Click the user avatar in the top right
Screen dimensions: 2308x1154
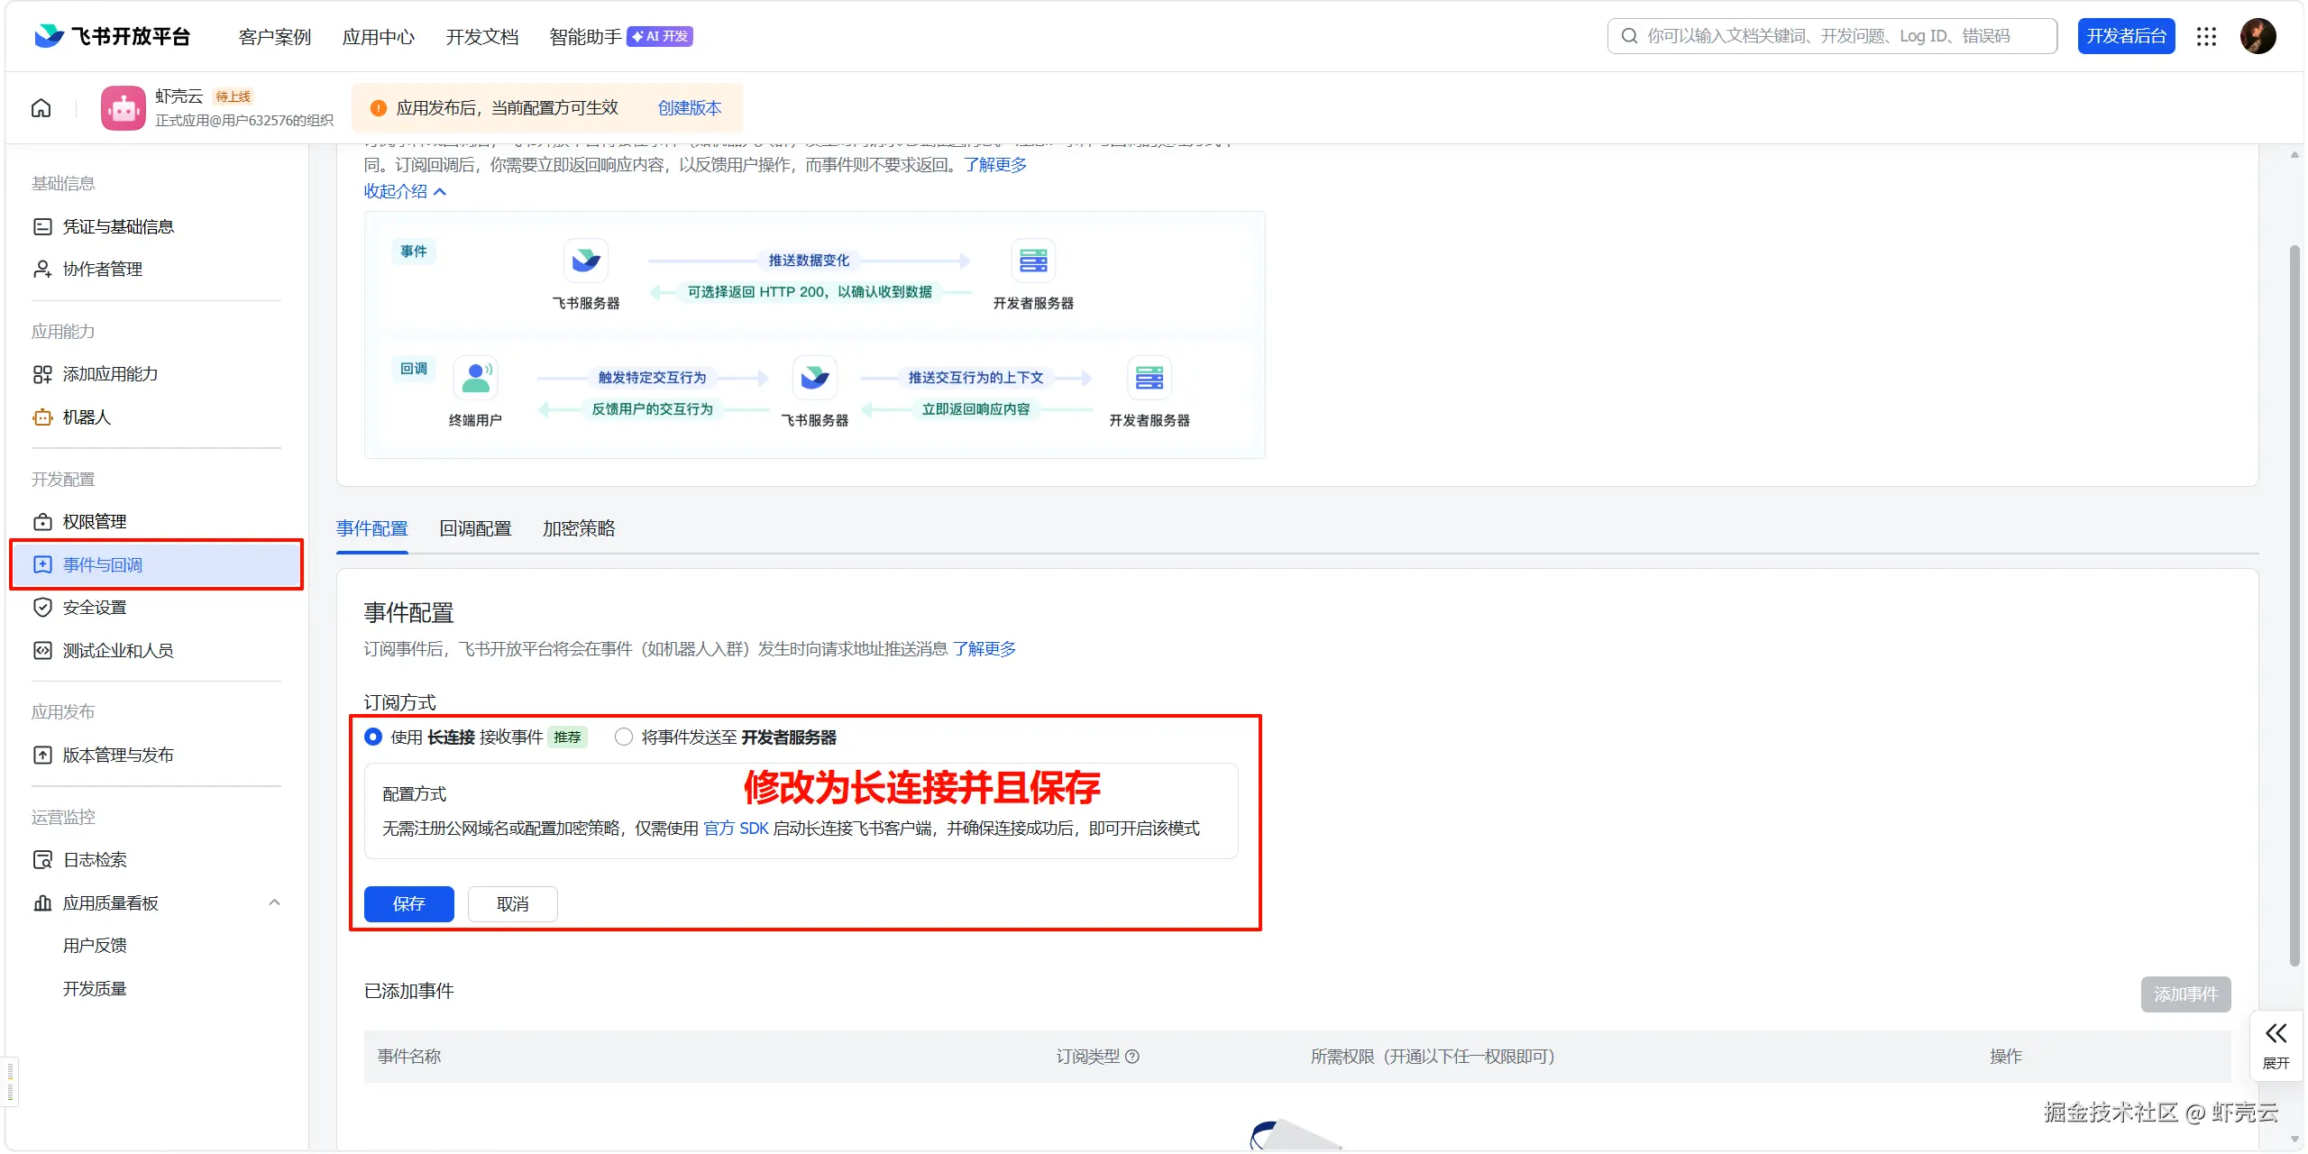coord(2258,36)
